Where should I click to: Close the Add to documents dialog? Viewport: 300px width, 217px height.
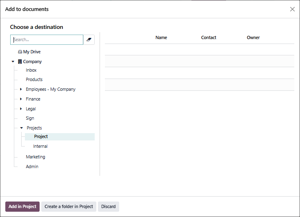click(292, 9)
